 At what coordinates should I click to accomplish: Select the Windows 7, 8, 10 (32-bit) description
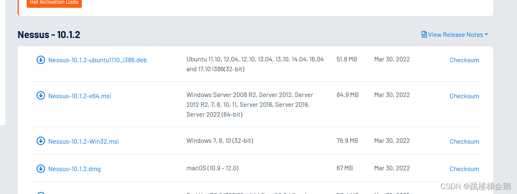click(220, 141)
